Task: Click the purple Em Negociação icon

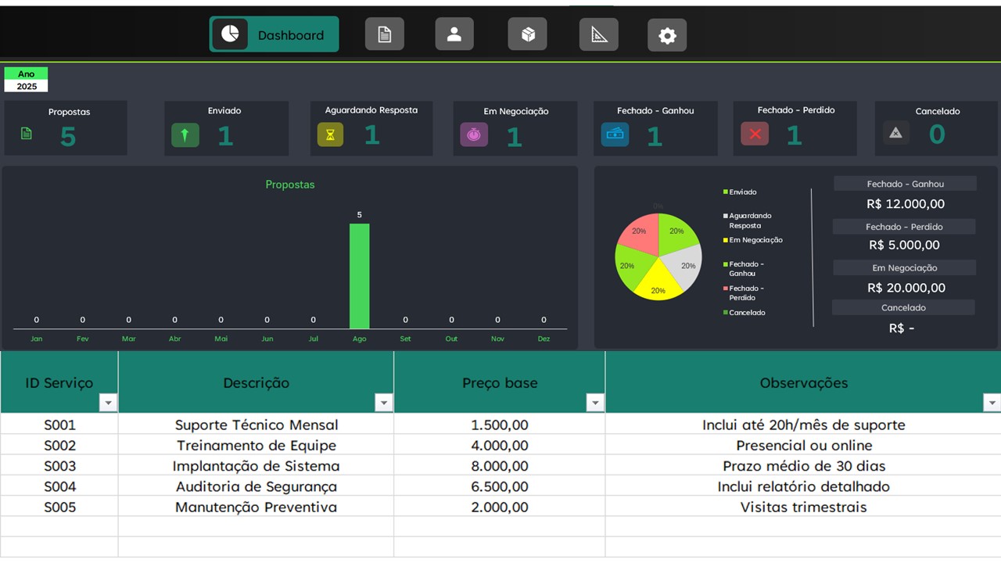Action: 474,135
